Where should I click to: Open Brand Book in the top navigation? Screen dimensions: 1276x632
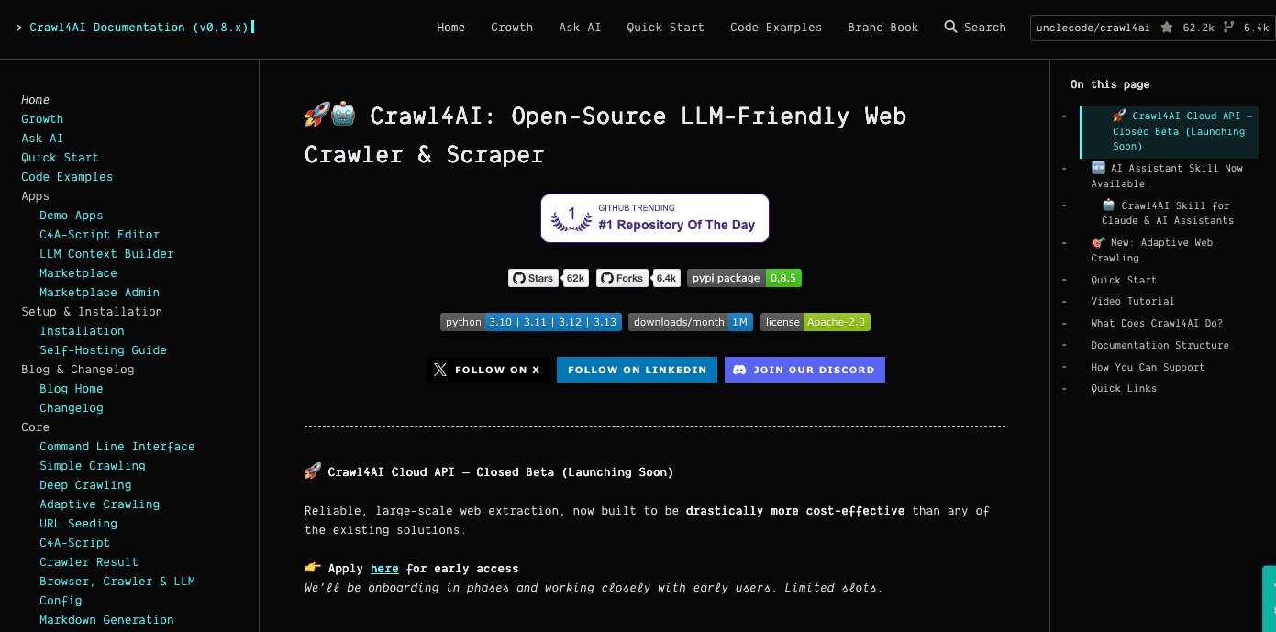coord(882,27)
